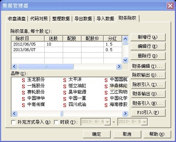The image size is (176, 142).
Task: Click the S icon beside 恒立油缸
Action: point(65,86)
